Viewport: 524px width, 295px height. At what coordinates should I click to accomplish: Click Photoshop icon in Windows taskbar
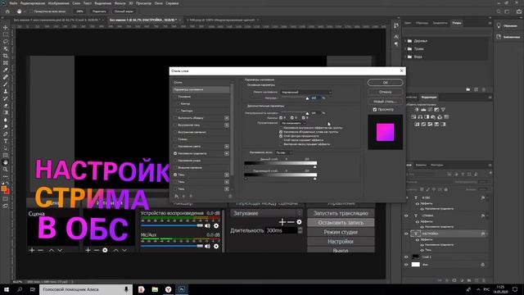[x=182, y=289]
